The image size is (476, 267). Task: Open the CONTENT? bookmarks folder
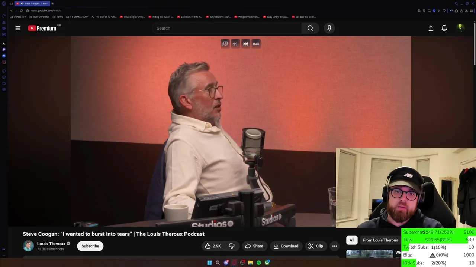pyautogui.click(x=18, y=17)
